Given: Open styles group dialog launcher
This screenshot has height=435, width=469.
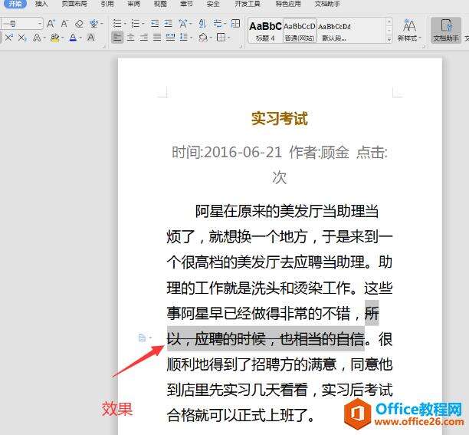Looking at the screenshot, I should 424,46.
